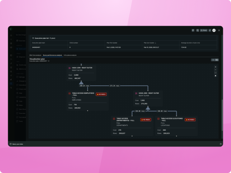
Task: Click the Visualization plan heading
Action: [37, 59]
